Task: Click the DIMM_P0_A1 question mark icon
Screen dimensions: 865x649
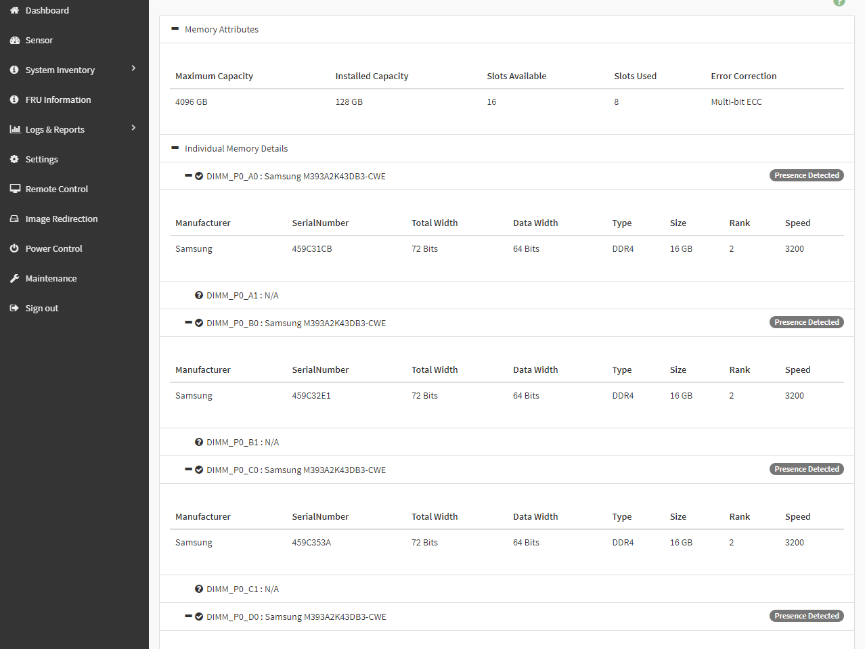Action: [199, 295]
